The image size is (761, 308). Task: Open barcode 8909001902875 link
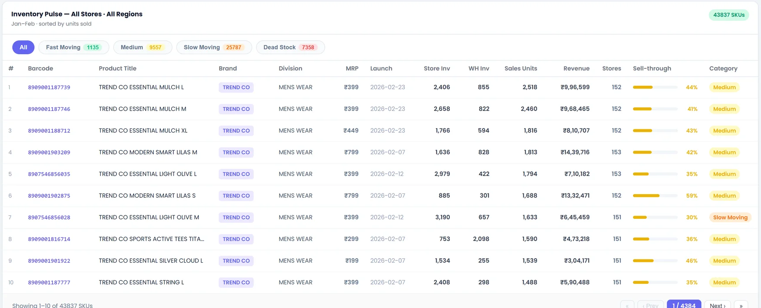click(x=49, y=196)
